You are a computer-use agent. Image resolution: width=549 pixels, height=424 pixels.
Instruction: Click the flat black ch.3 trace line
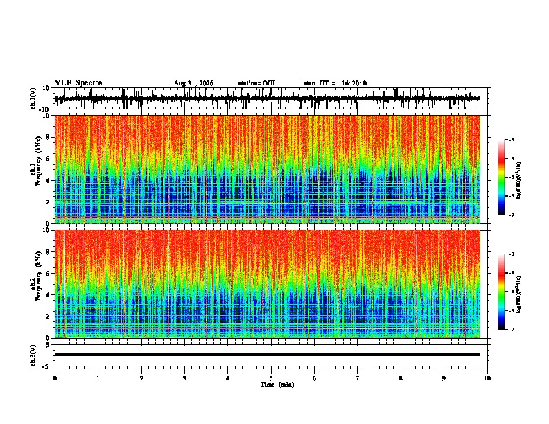[267, 355]
